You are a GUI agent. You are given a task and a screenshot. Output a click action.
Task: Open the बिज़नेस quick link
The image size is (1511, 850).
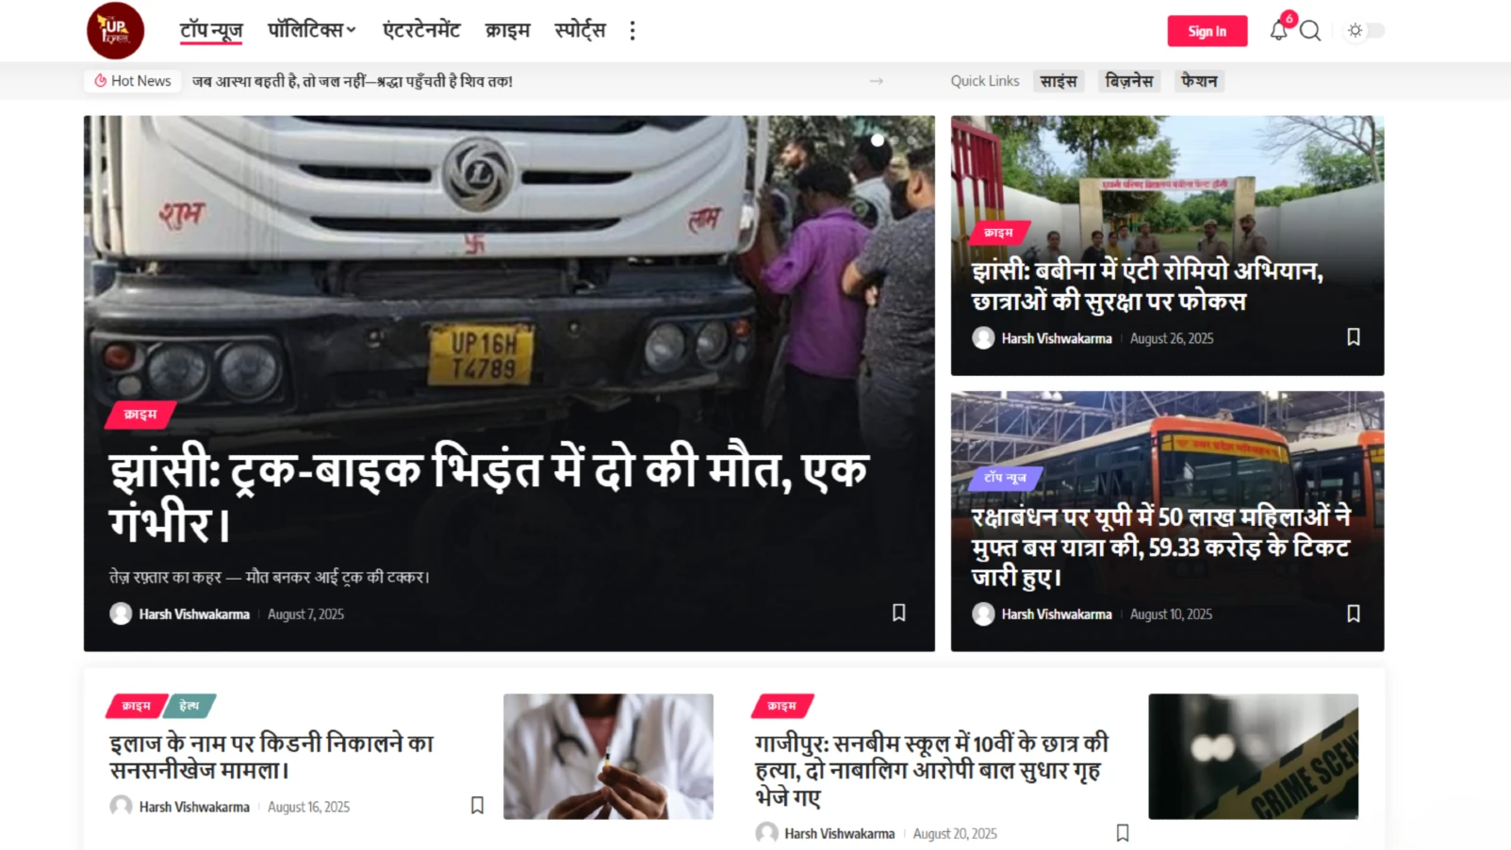coord(1128,81)
